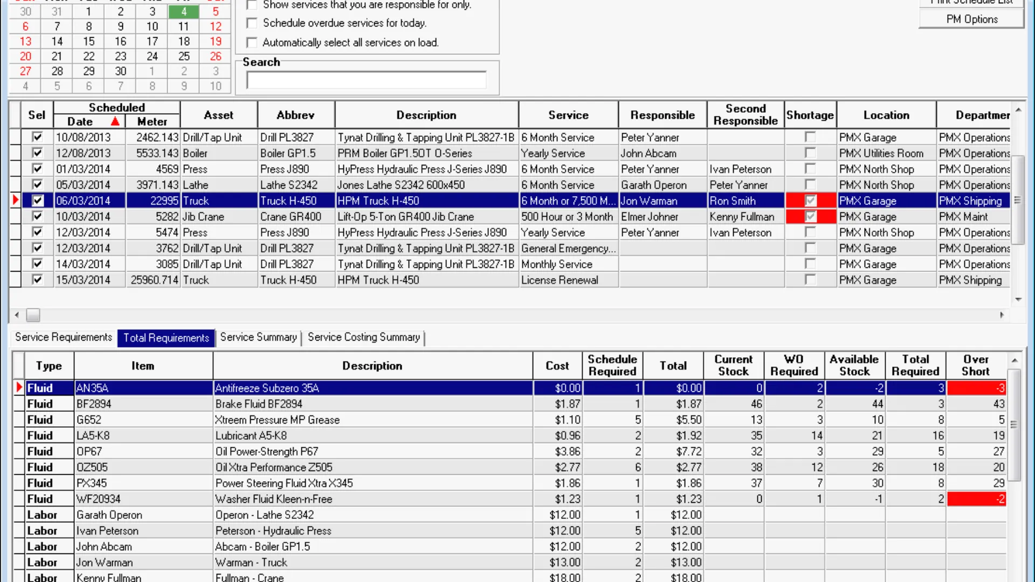Switch to the Service Summary tab
Screen dimensions: 1035x582
258,337
